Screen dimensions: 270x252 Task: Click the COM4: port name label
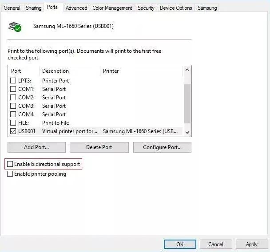pyautogui.click(x=26, y=114)
